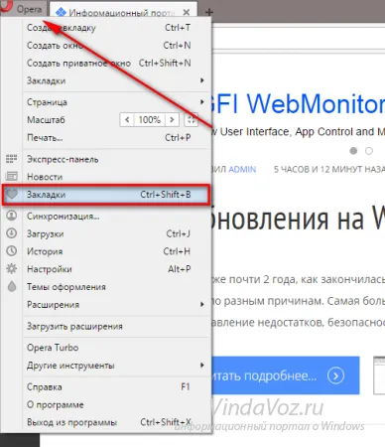Screen dimensions: 385x447
Task: Click the Экспресс-панель grid icon
Action: 12,159
